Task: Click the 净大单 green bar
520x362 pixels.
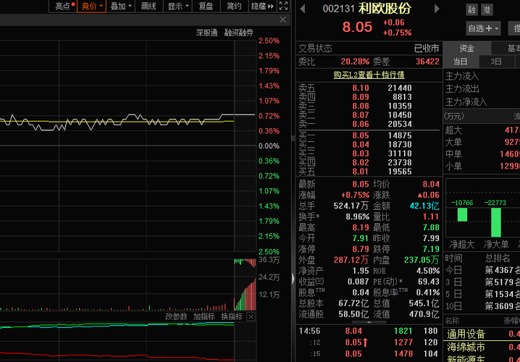Action: click(x=496, y=222)
